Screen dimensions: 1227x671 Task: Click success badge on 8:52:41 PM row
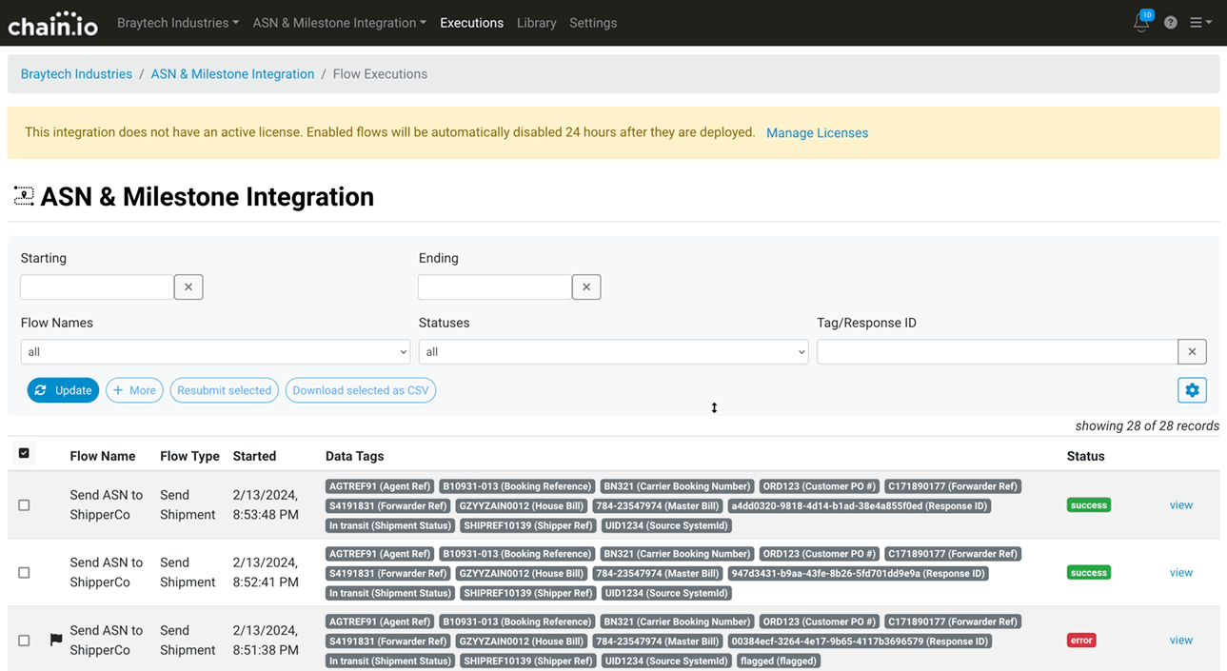click(1089, 573)
